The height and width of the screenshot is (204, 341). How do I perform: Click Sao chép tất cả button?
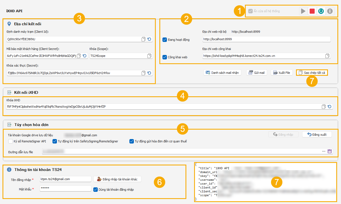[x=312, y=73]
